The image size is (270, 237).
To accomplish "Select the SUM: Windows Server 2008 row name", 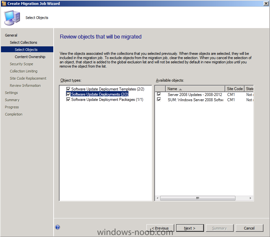I will coord(195,100).
